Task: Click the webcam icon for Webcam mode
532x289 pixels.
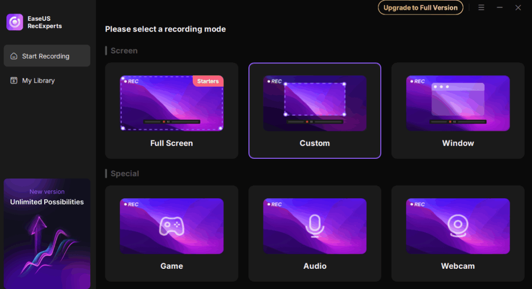Action: tap(458, 226)
